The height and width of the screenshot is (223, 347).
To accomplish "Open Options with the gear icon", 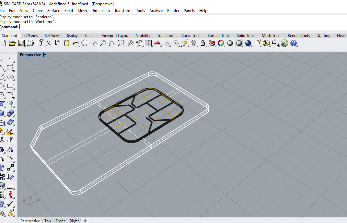I will [x=266, y=43].
